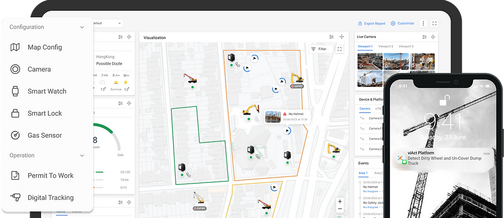504x218 pixels.
Task: Open the three-dot more options menu
Action: coord(423,23)
